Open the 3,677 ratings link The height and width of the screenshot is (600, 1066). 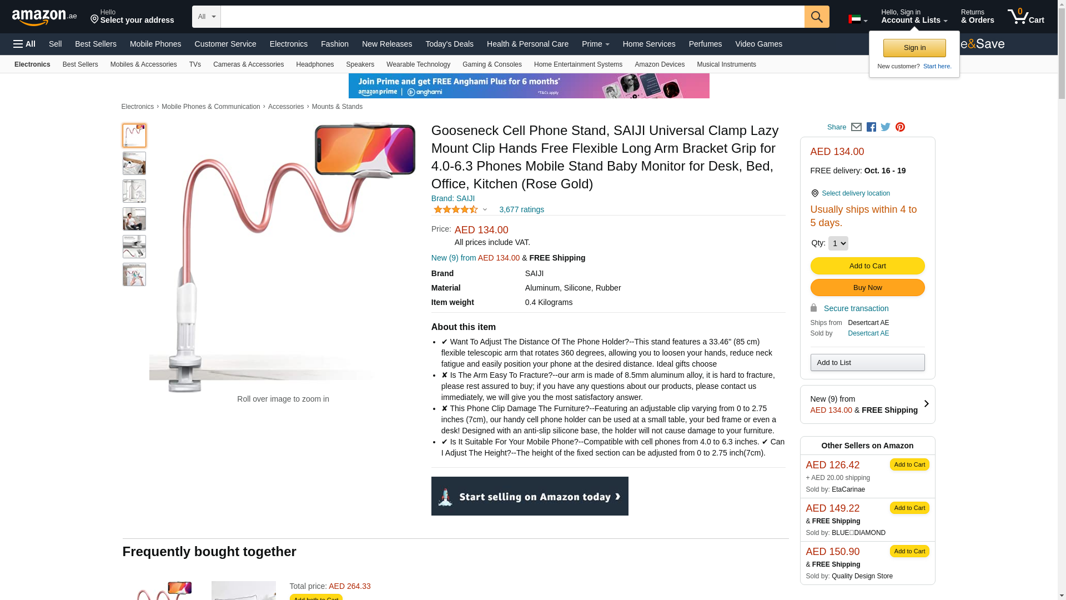tap(521, 209)
